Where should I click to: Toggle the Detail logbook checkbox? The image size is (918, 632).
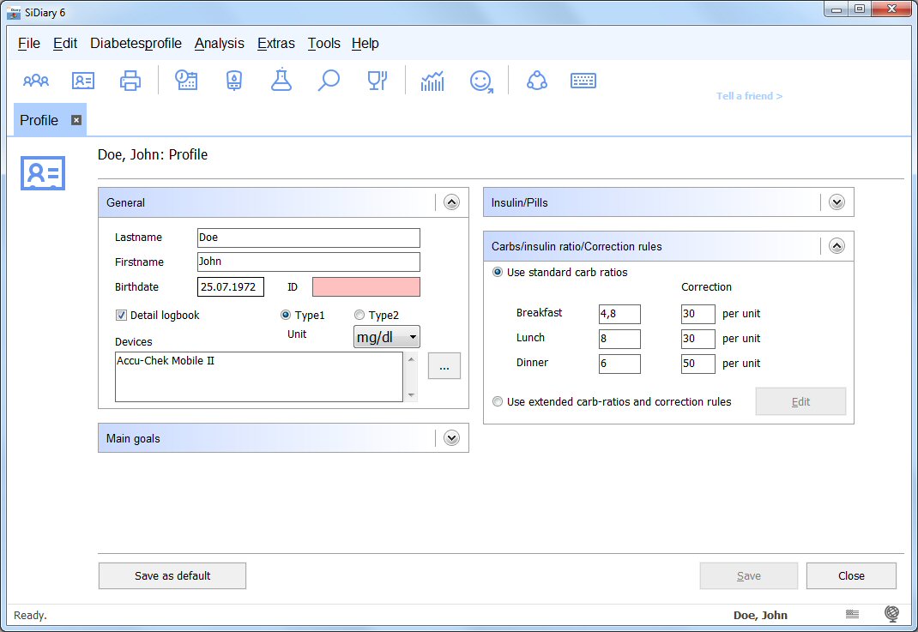(121, 315)
